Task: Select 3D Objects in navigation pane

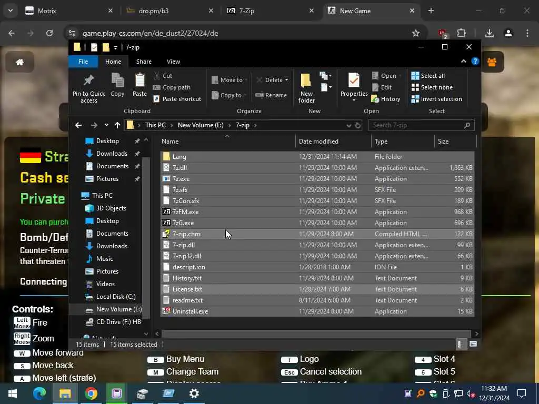Action: (x=111, y=208)
